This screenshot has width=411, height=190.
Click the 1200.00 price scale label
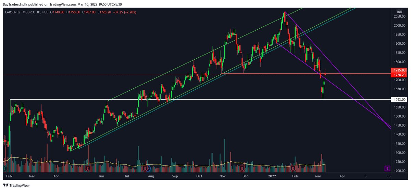400,171
